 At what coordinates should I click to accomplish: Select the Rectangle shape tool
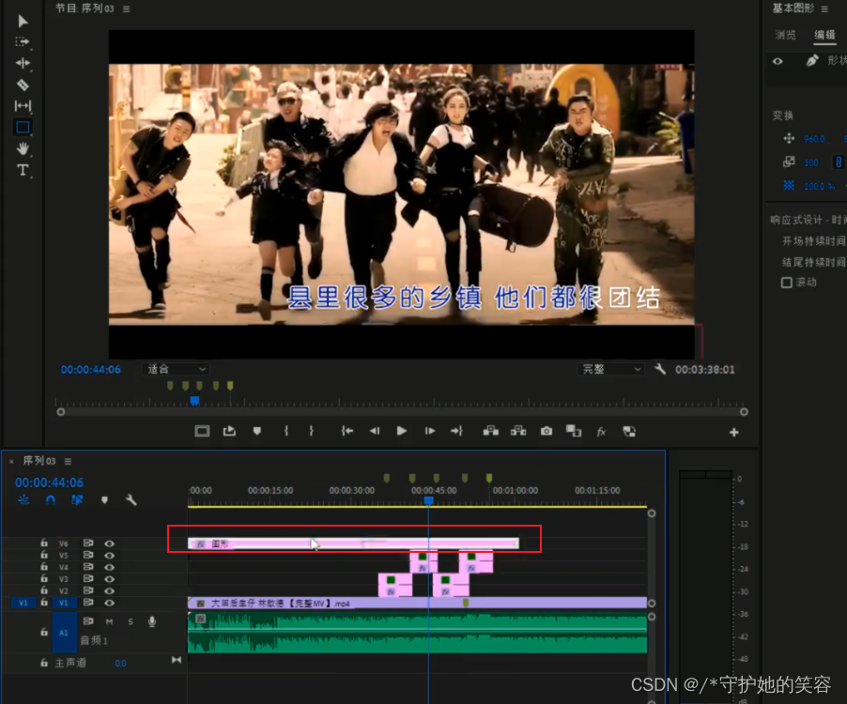[23, 128]
